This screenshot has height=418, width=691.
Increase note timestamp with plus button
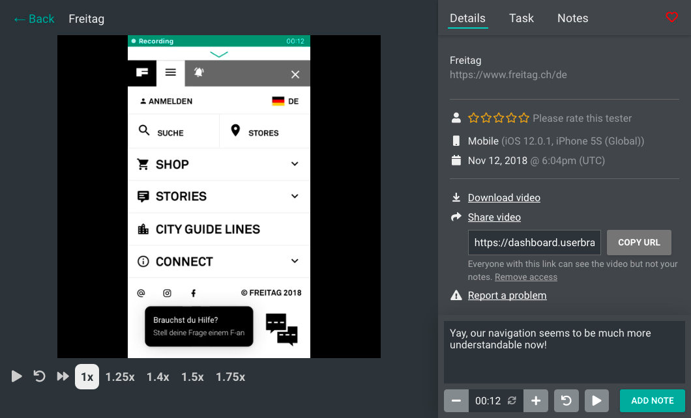tap(536, 401)
